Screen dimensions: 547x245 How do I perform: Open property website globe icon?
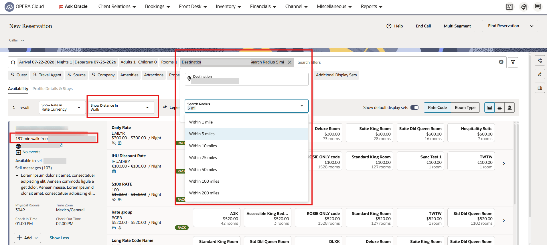[18, 146]
